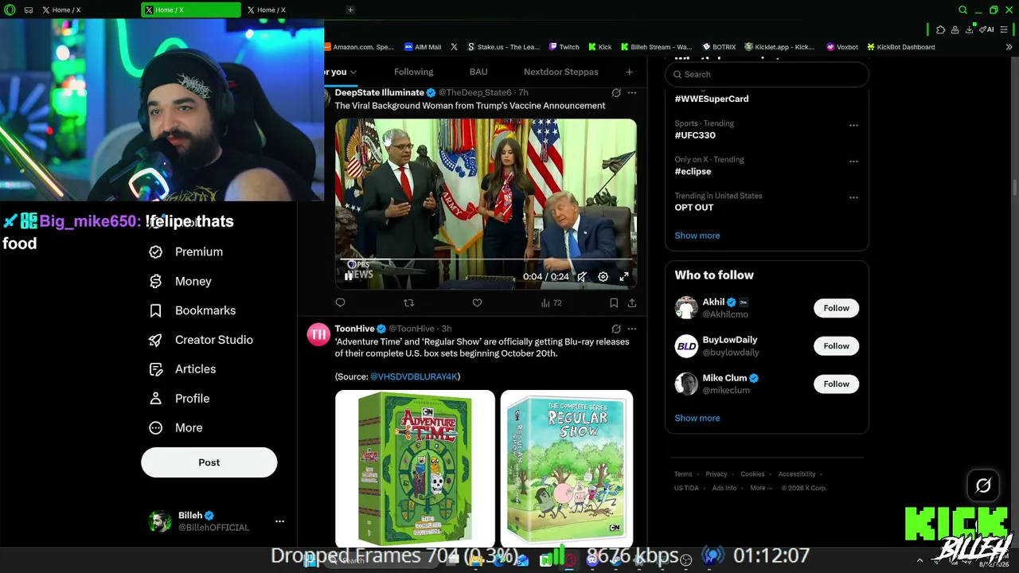1019x573 pixels.
Task: Select the active green Home / X tab
Action: pyautogui.click(x=191, y=10)
